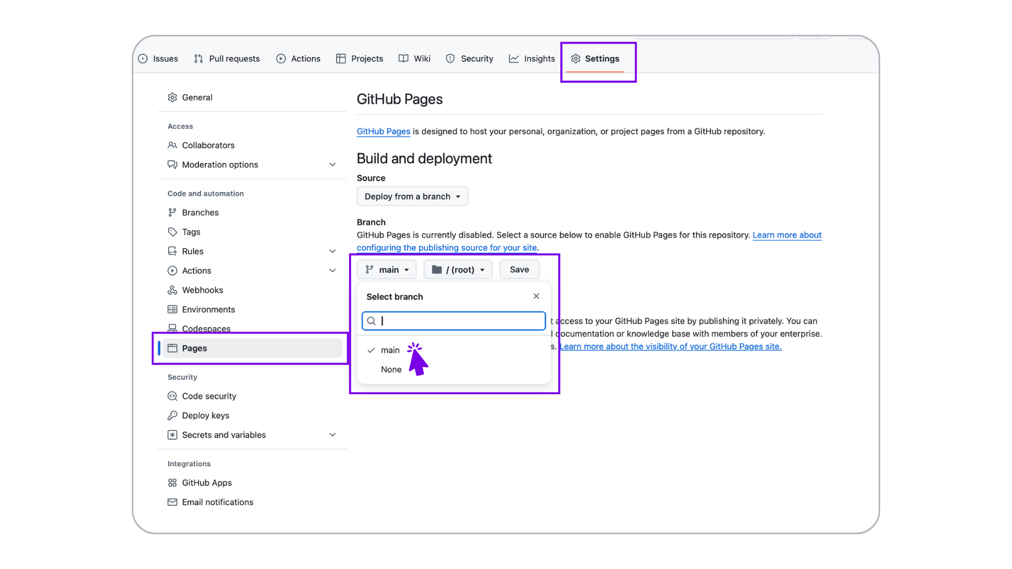The image size is (1012, 569).
Task: Close the Select branch popup
Action: [x=536, y=297]
